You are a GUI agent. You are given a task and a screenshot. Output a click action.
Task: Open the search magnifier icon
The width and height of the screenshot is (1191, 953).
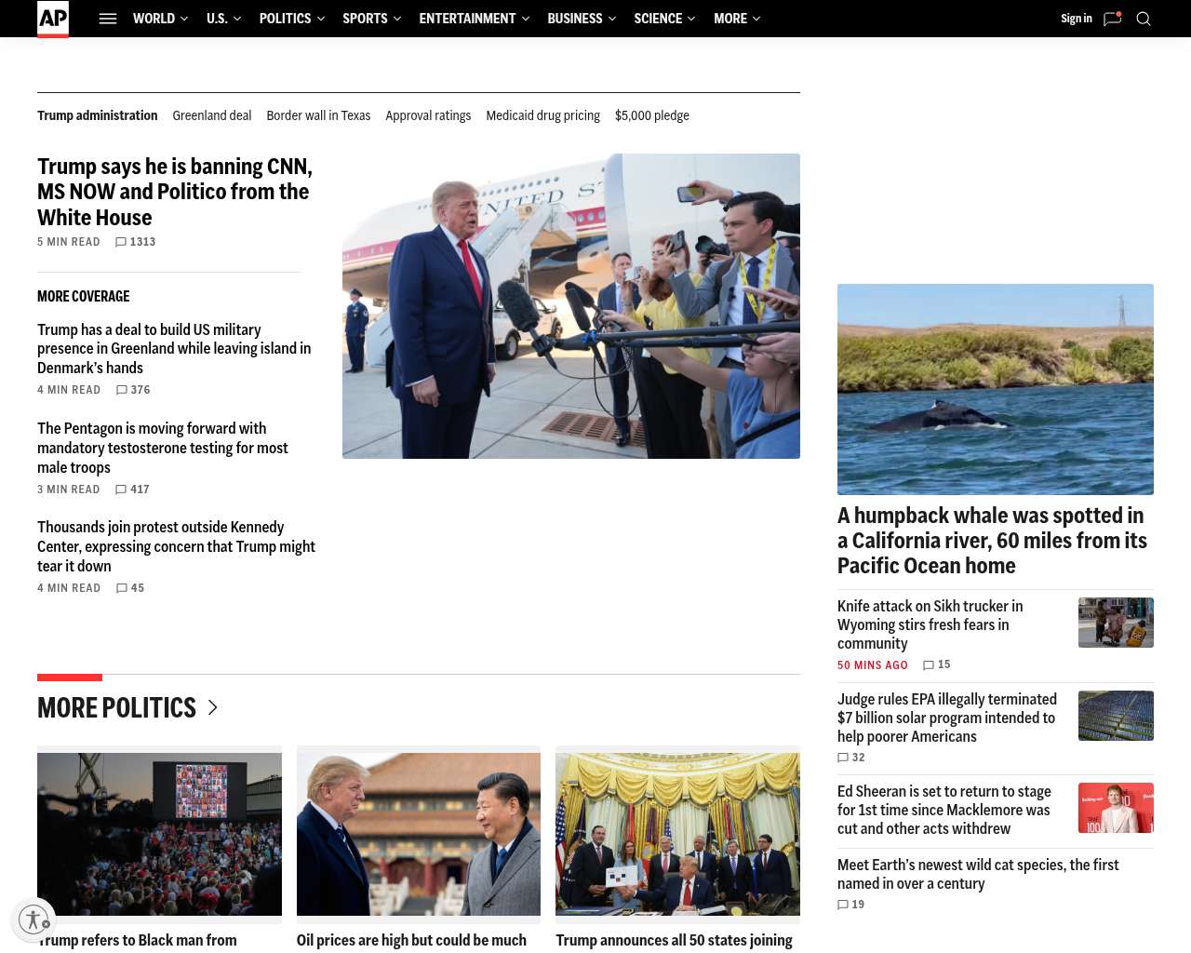tap(1144, 19)
